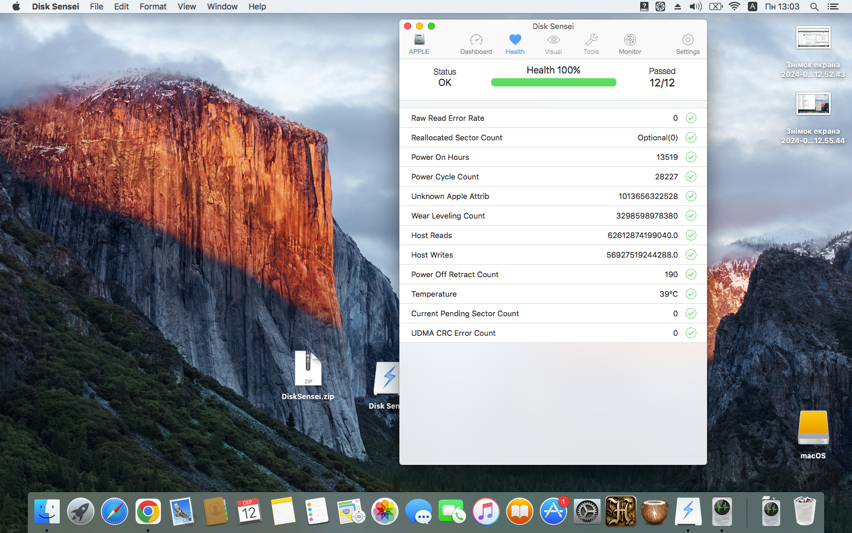Open Calendar from the Dock
Viewport: 852px width, 533px height.
point(249,511)
